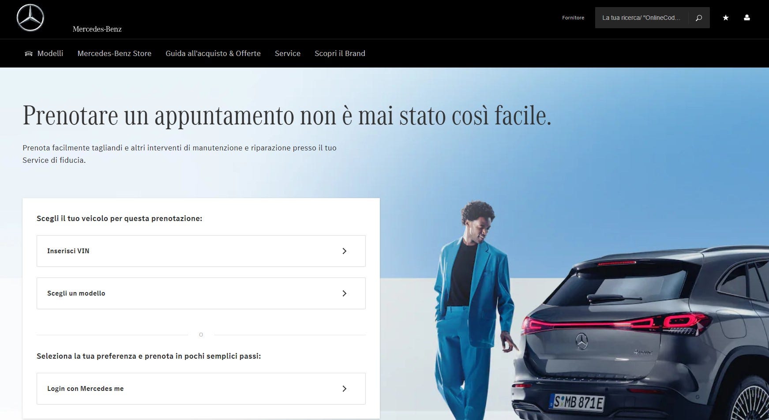
Task: Click the Fornitore link
Action: [573, 18]
